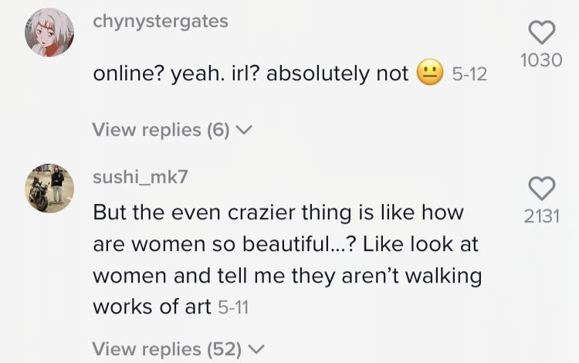Expand the chevron beside View replies (6)
579x363 pixels.
click(x=244, y=131)
